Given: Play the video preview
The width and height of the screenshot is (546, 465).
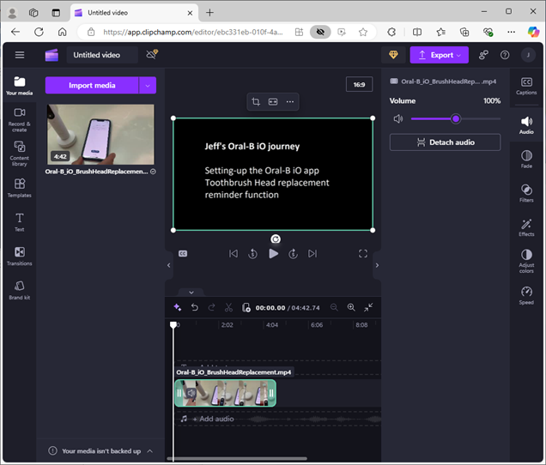Looking at the screenshot, I should tap(273, 254).
